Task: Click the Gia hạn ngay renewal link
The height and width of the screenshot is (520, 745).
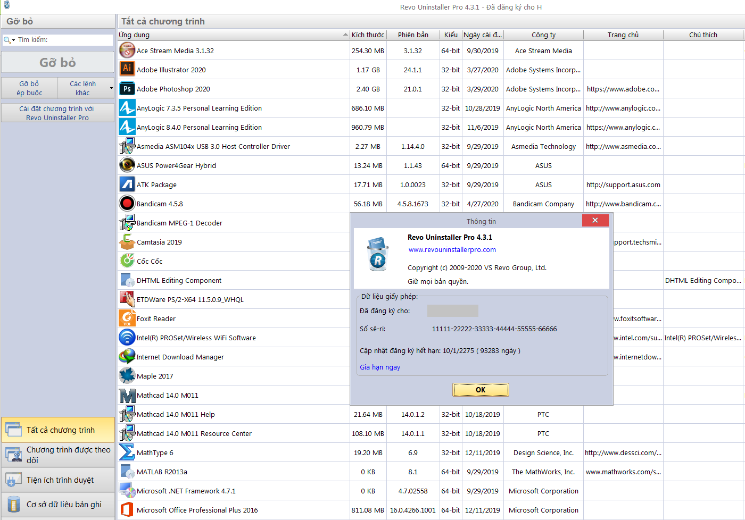Action: coord(380,367)
